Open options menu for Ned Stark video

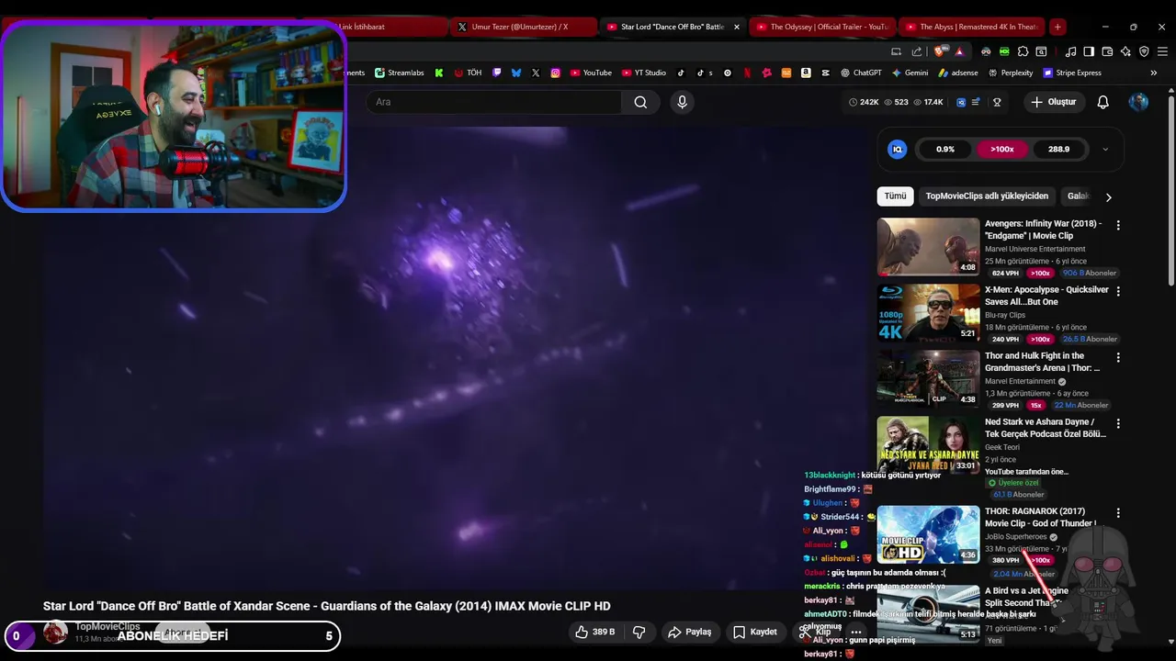[x=1118, y=423]
